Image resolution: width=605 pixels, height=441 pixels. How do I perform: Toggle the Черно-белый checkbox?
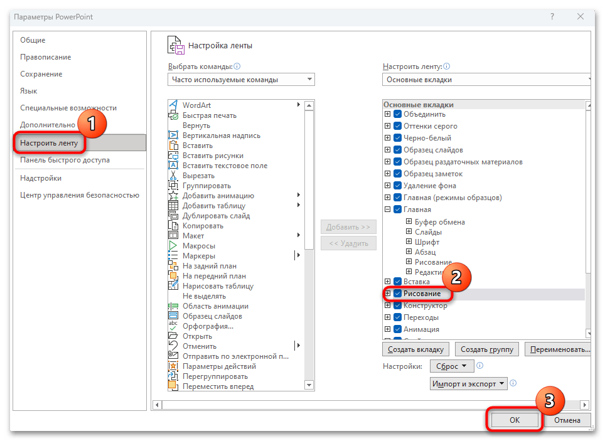(397, 138)
